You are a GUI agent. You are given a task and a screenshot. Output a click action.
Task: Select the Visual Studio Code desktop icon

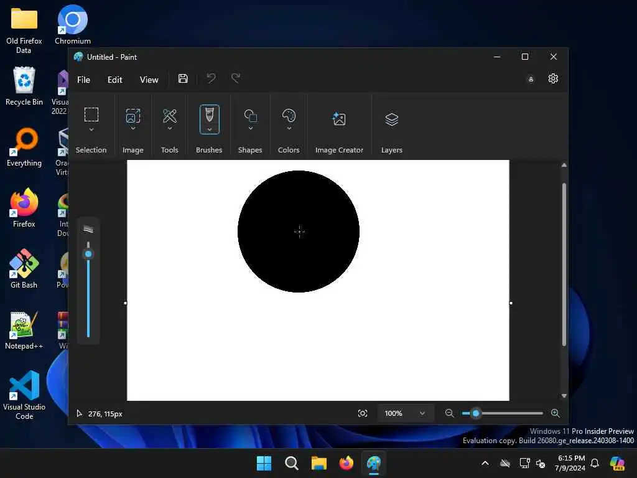click(24, 395)
